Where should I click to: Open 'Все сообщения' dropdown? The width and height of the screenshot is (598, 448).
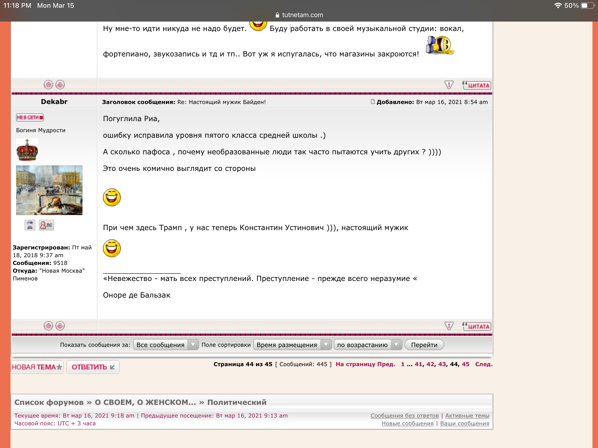(x=166, y=345)
